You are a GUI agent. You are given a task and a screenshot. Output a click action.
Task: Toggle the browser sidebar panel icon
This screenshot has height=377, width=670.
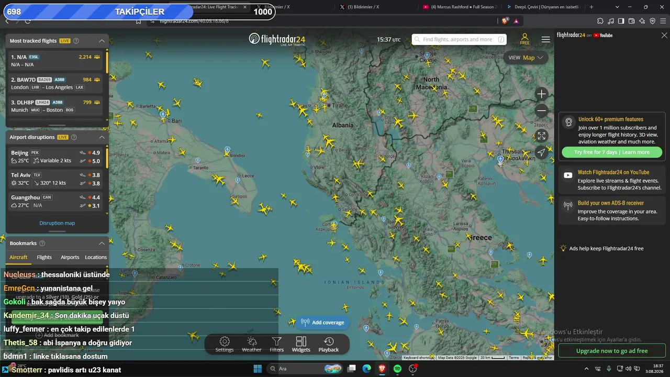pyautogui.click(x=621, y=21)
